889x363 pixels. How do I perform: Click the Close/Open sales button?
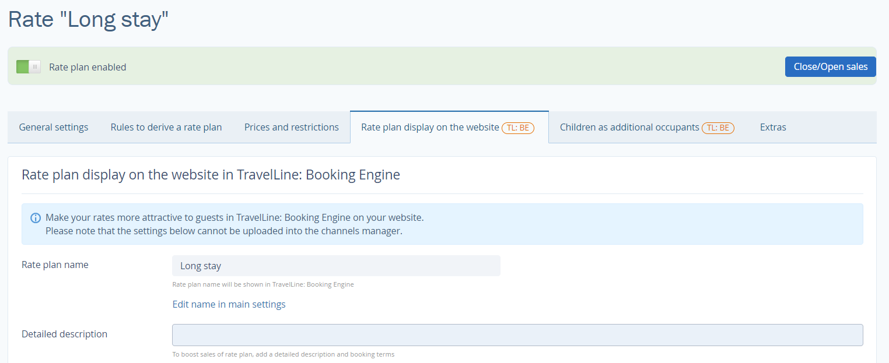830,66
